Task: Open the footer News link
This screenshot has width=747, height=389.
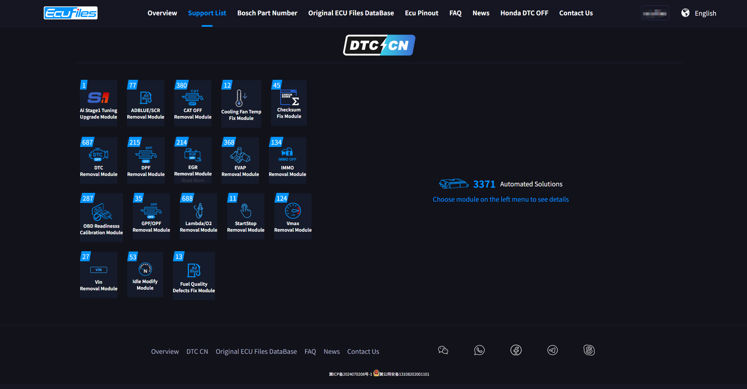Action: tap(331, 352)
